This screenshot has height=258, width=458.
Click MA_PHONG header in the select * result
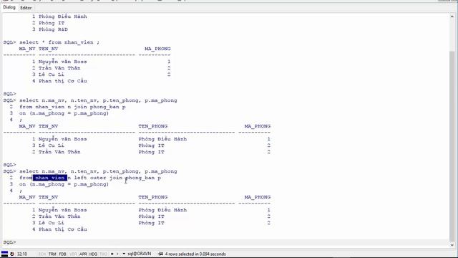(157, 49)
